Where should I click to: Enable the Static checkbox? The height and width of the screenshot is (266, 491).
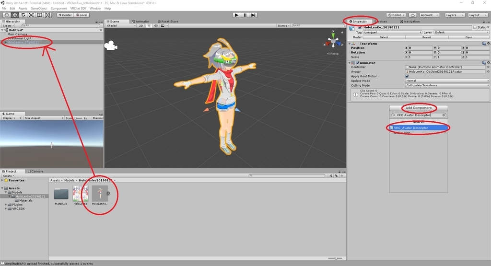(475, 27)
